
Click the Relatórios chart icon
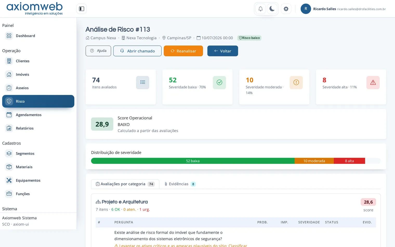pyautogui.click(x=9, y=128)
